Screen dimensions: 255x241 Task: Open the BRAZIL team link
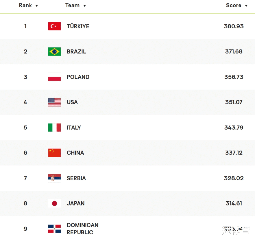tap(76, 51)
